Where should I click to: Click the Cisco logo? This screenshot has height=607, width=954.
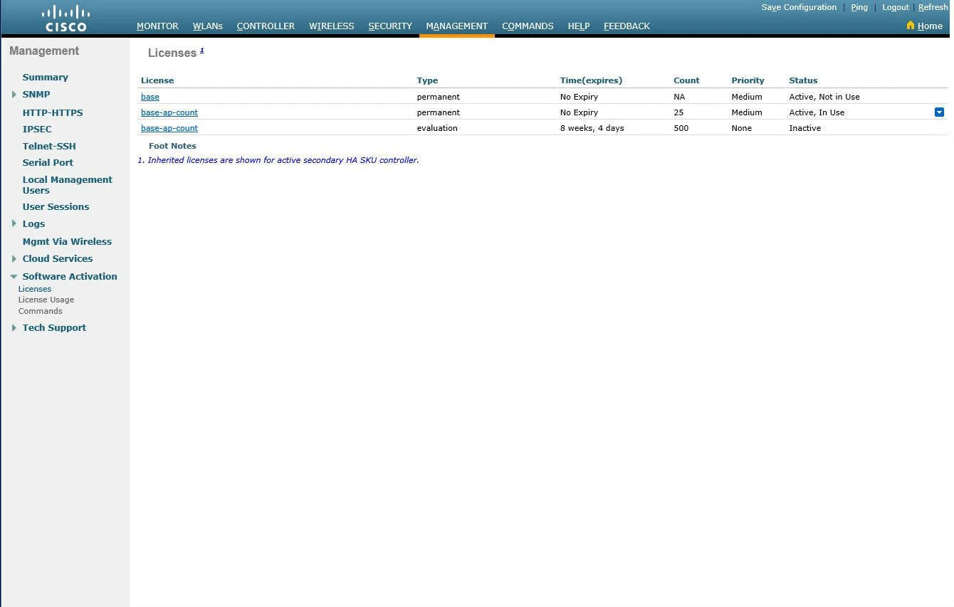click(x=65, y=19)
